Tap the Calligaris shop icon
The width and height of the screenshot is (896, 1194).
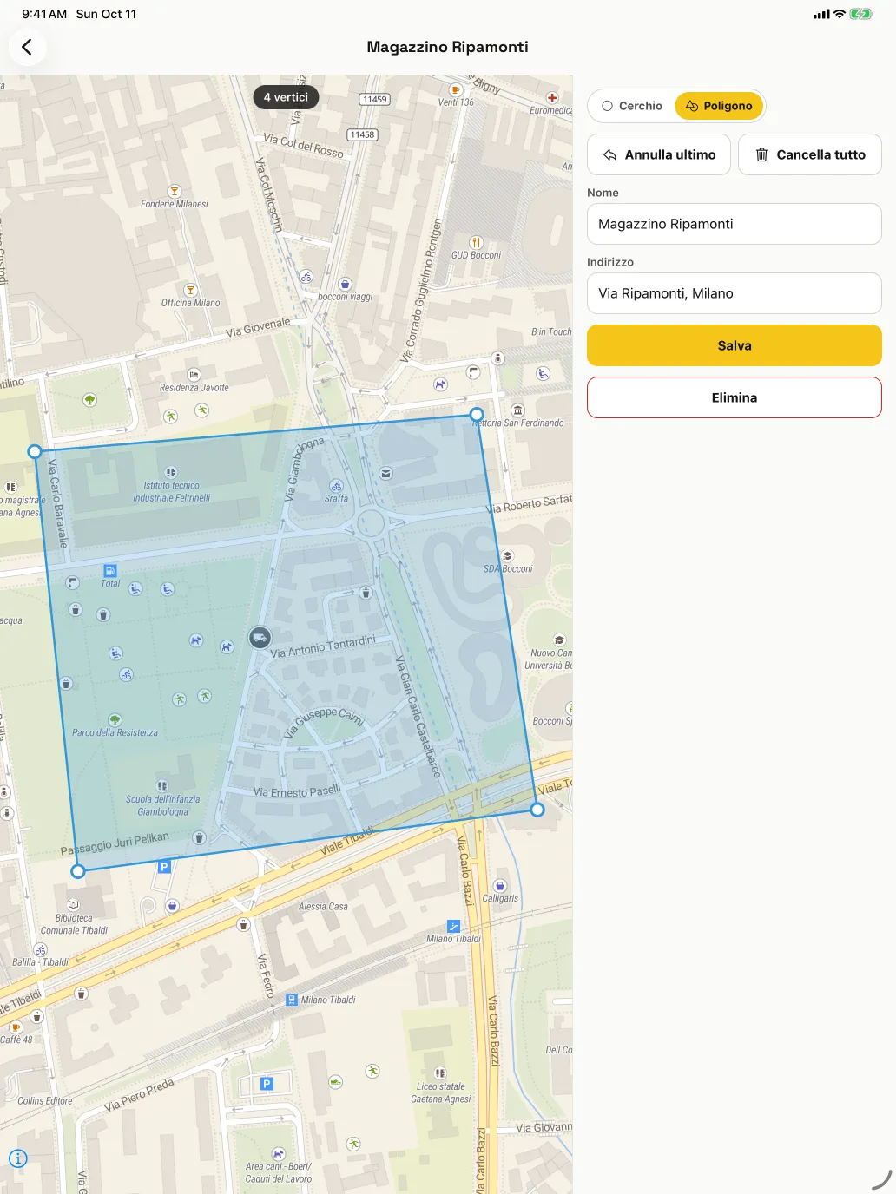coord(500,886)
